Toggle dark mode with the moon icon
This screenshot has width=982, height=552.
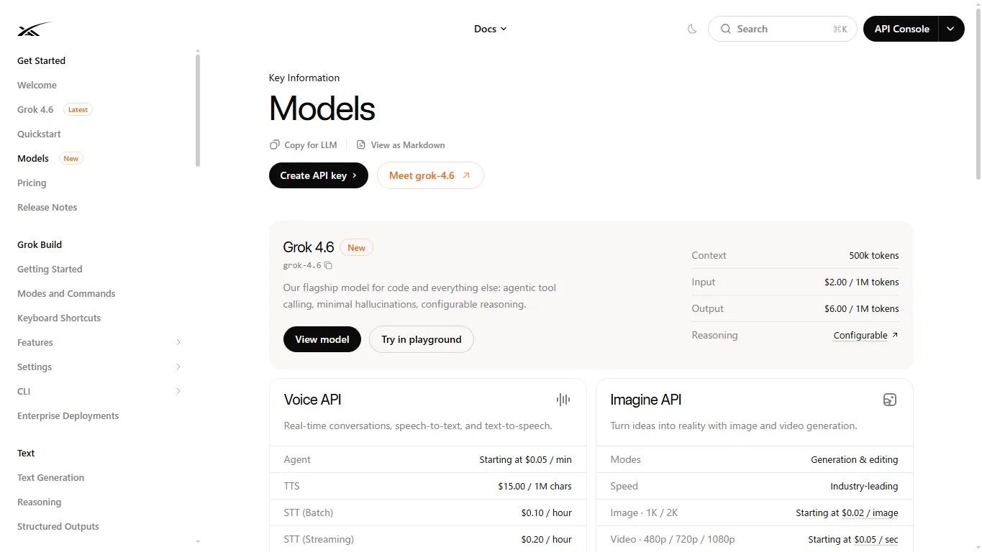pos(692,29)
